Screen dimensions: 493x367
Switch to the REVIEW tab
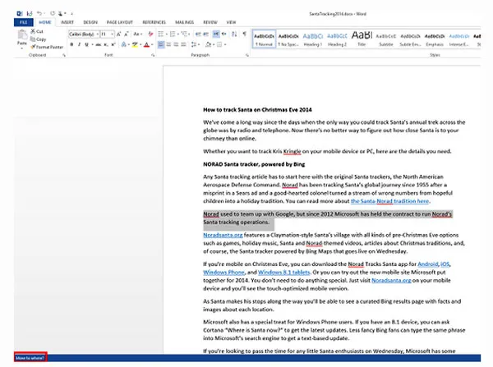click(210, 22)
